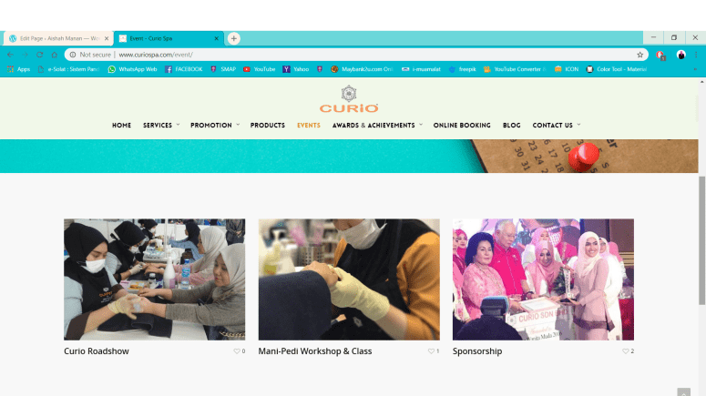Bookmark this page with the star icon
The width and height of the screenshot is (706, 396).
pyautogui.click(x=639, y=55)
